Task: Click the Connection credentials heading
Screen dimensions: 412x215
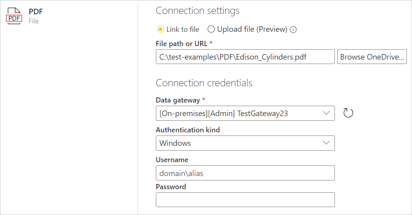Action: [204, 83]
